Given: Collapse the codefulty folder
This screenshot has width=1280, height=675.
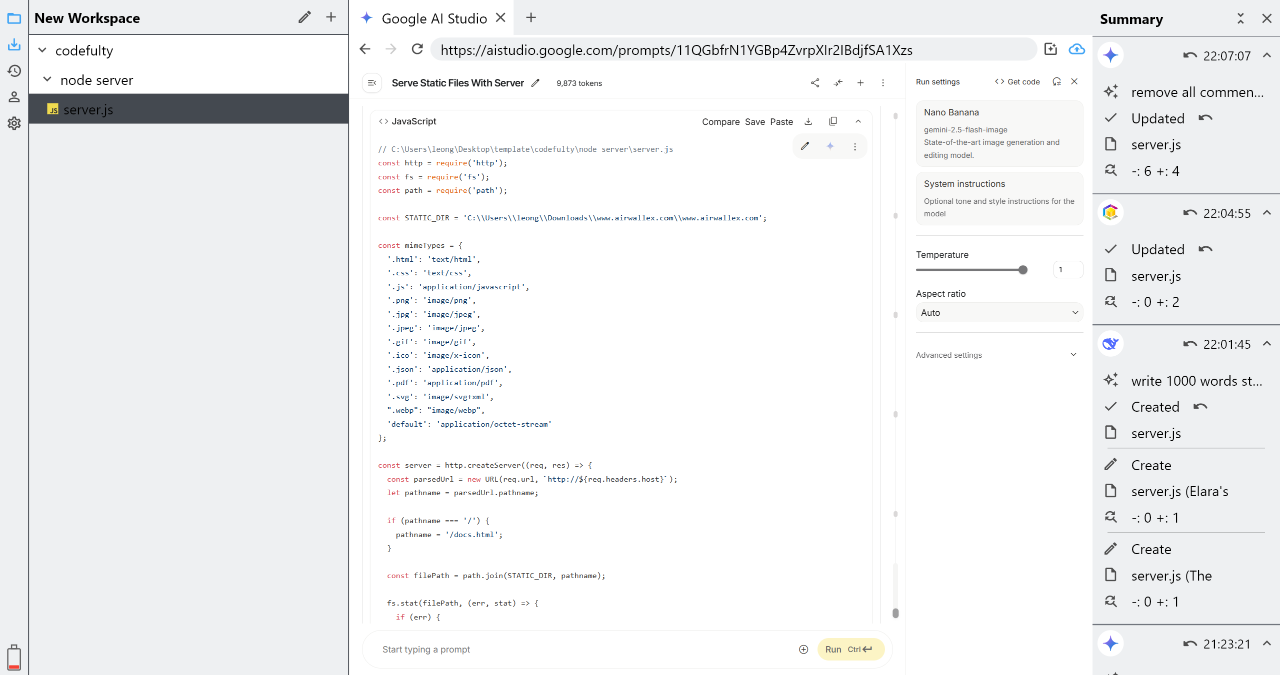Looking at the screenshot, I should [x=42, y=50].
